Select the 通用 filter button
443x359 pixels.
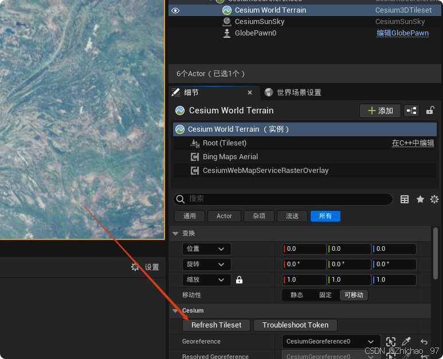point(190,216)
